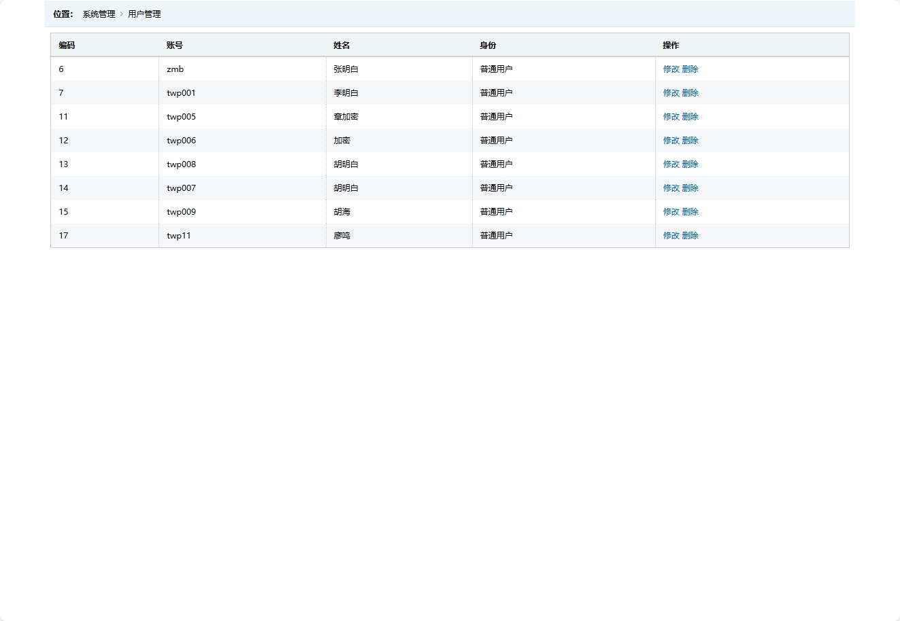Select code 12 in twp006 row
The height and width of the screenshot is (621, 900).
[x=63, y=141]
